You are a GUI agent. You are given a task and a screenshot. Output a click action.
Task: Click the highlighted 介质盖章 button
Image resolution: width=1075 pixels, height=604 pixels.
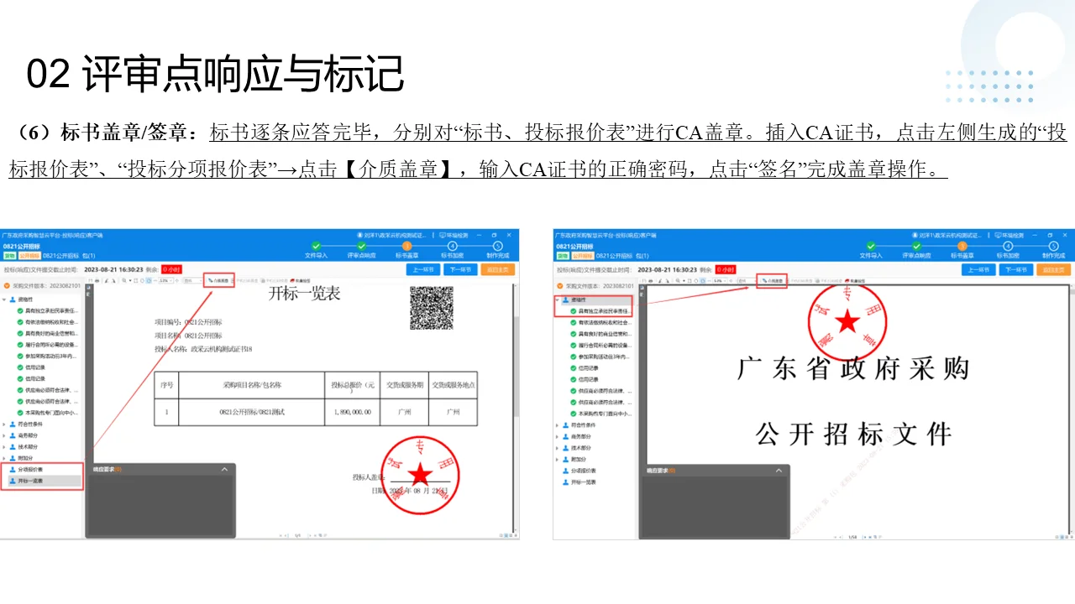pos(219,280)
